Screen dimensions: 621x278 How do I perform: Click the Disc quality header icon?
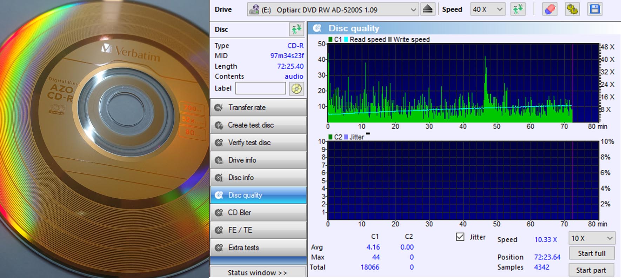(317, 28)
